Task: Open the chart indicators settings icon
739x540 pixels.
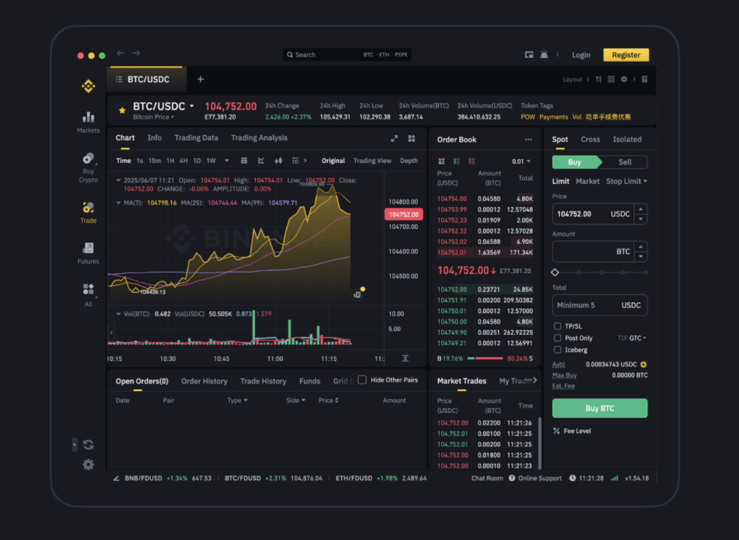Action: [x=295, y=161]
